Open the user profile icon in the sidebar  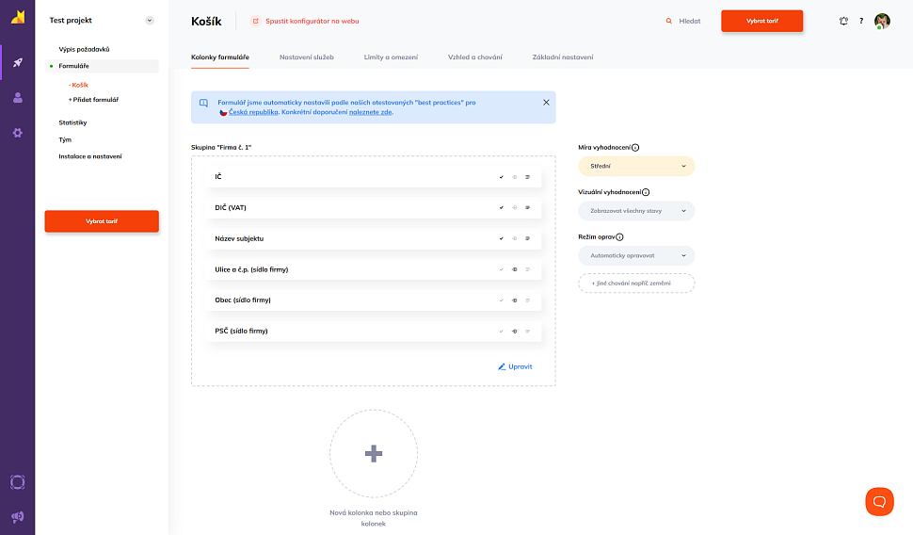(x=17, y=97)
